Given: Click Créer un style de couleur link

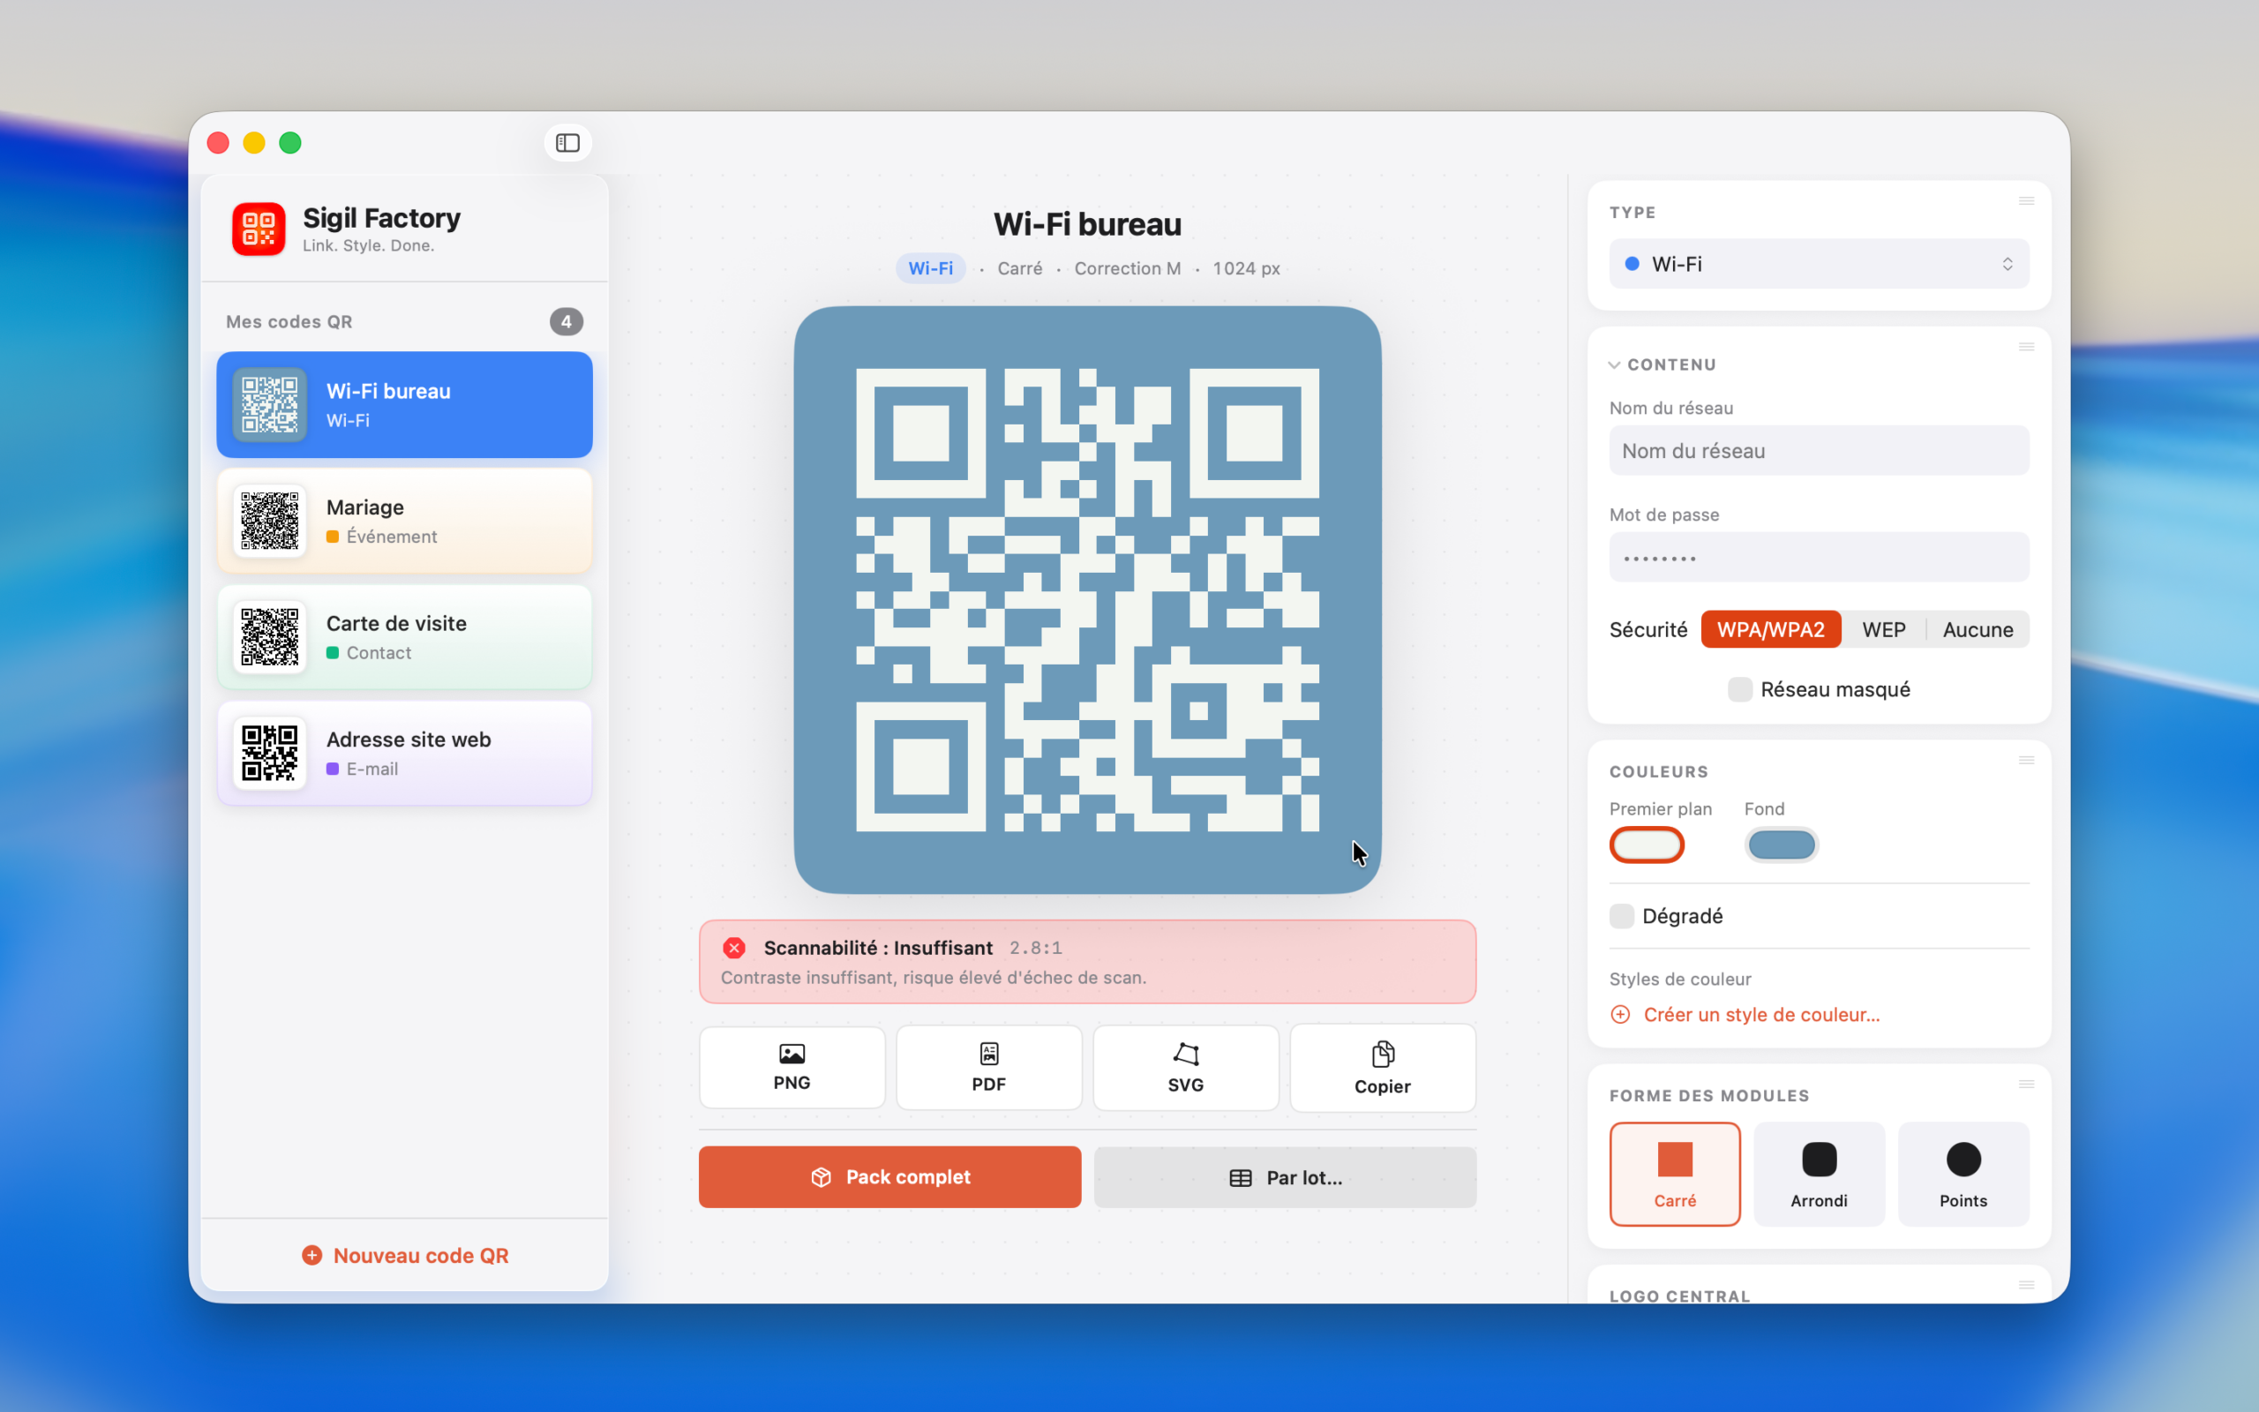Looking at the screenshot, I should pyautogui.click(x=1761, y=1014).
